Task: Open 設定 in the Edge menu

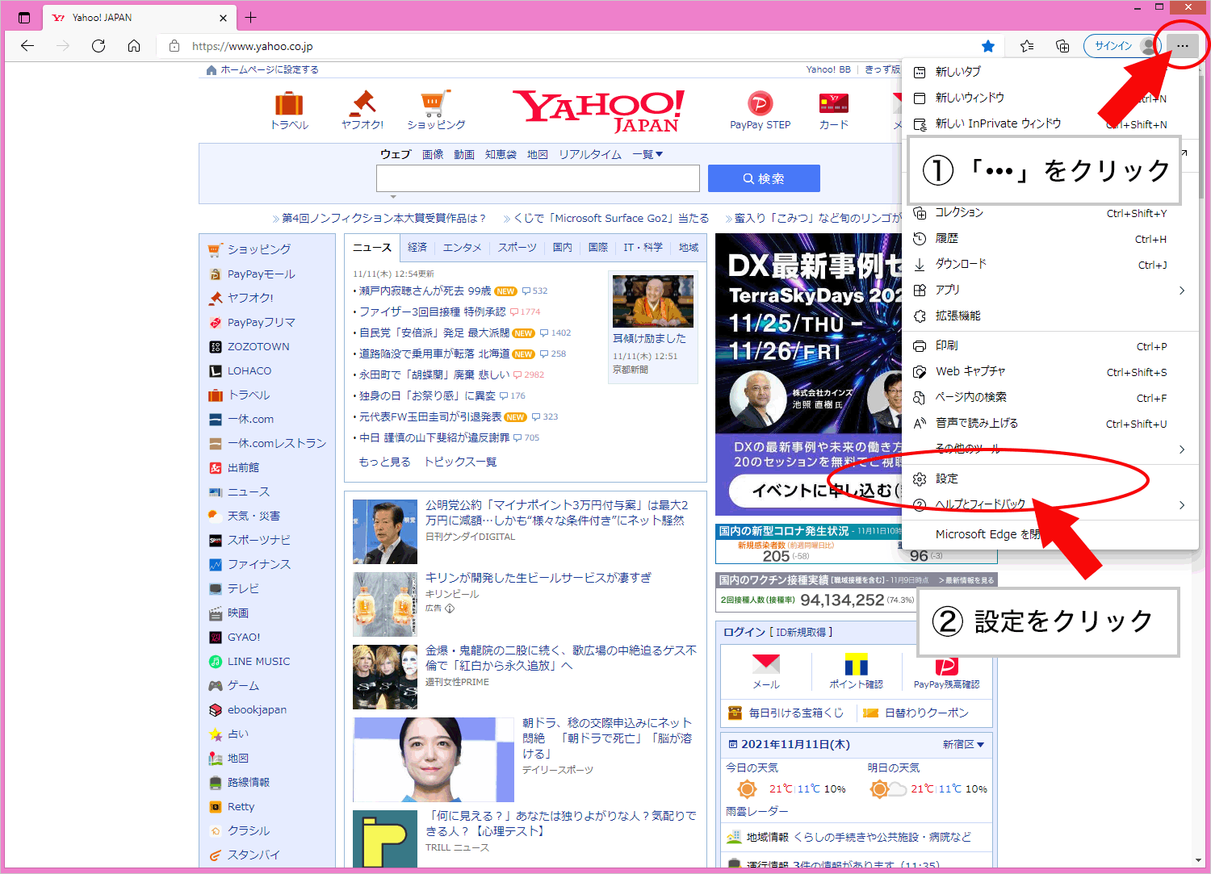Action: coord(1050,479)
